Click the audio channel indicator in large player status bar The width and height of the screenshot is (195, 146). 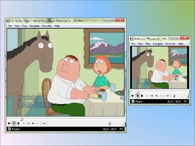tap(121, 129)
